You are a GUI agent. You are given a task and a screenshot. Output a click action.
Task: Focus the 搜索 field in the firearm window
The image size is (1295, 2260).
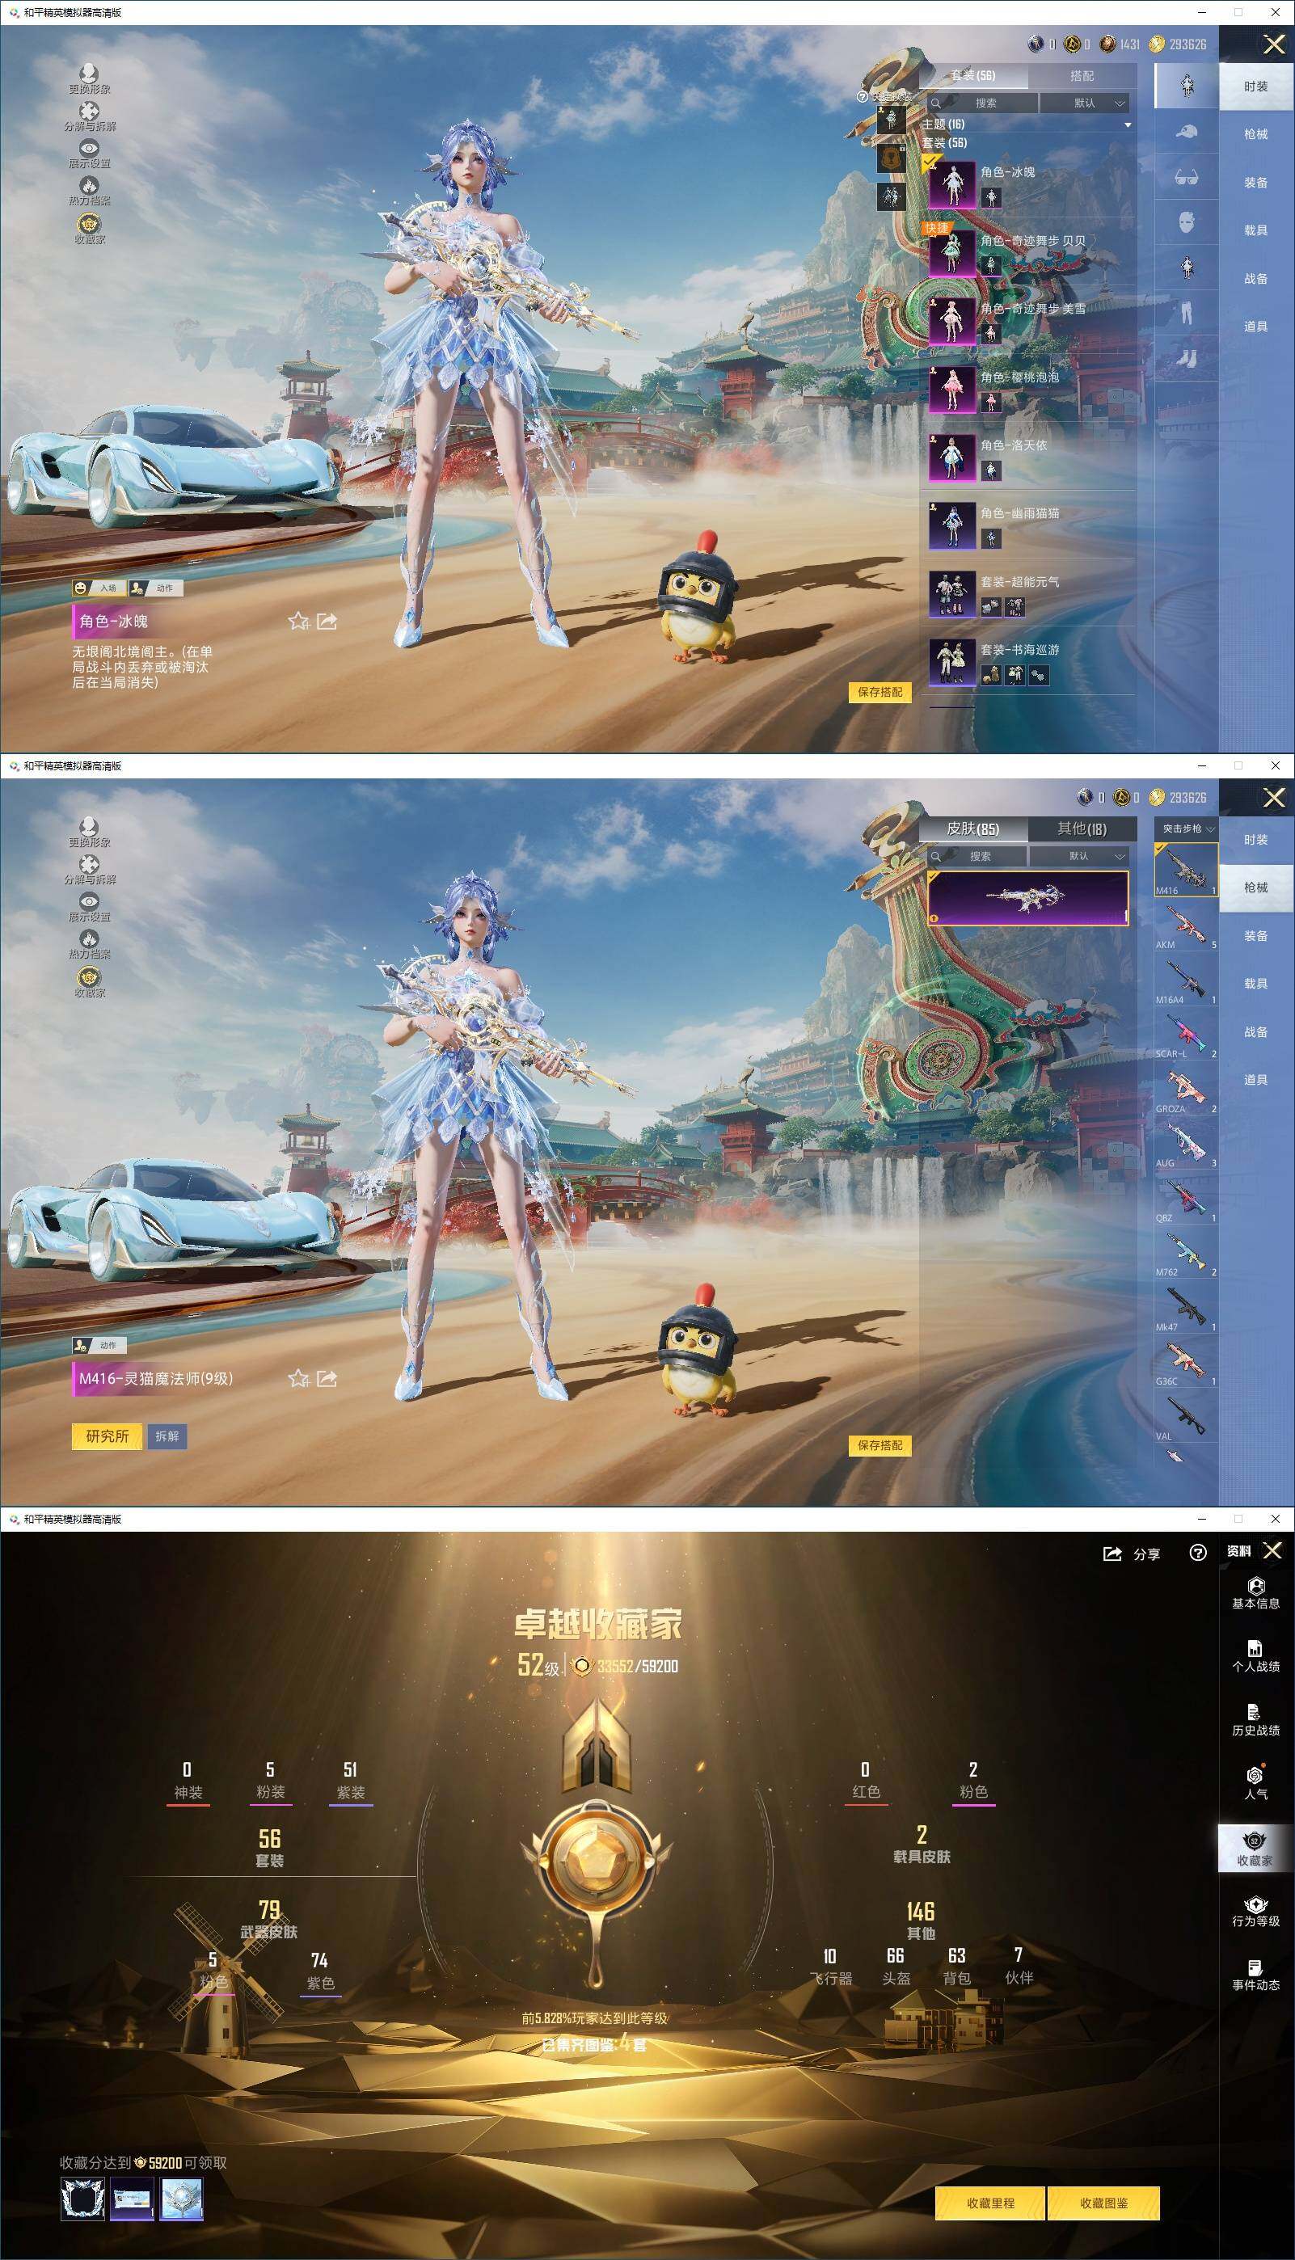coord(977,856)
